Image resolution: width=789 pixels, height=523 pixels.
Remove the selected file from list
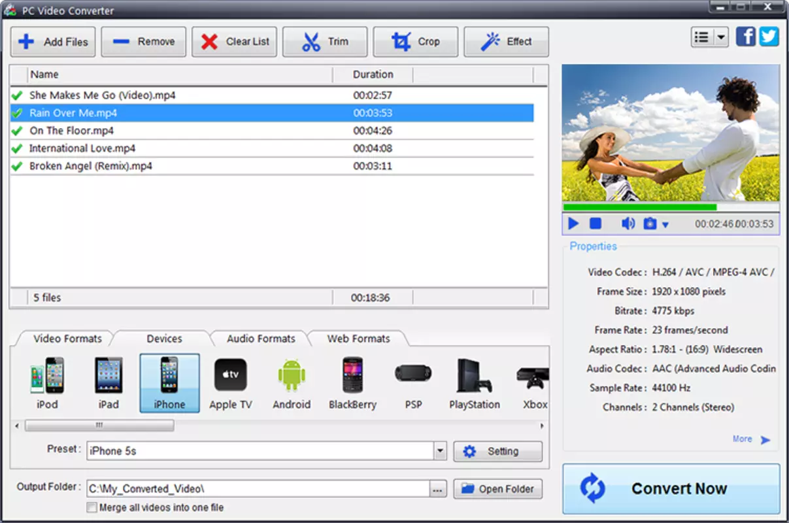[144, 42]
